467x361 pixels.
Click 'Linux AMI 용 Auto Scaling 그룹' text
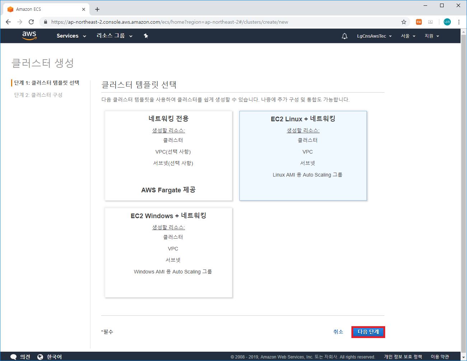click(x=308, y=175)
